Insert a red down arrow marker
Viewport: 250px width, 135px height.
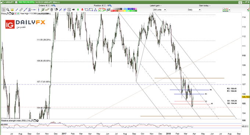click(82, 10)
